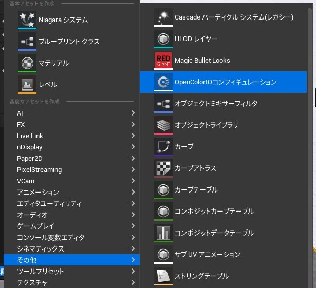Open the テクスチャ category

click(71, 282)
